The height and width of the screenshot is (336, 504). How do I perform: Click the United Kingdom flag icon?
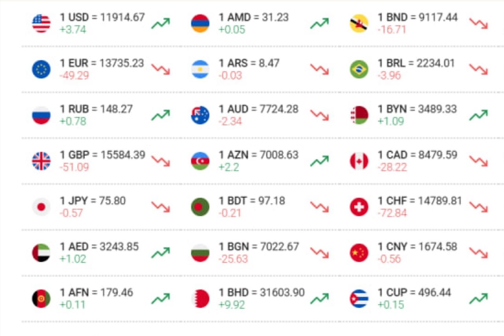point(41,161)
